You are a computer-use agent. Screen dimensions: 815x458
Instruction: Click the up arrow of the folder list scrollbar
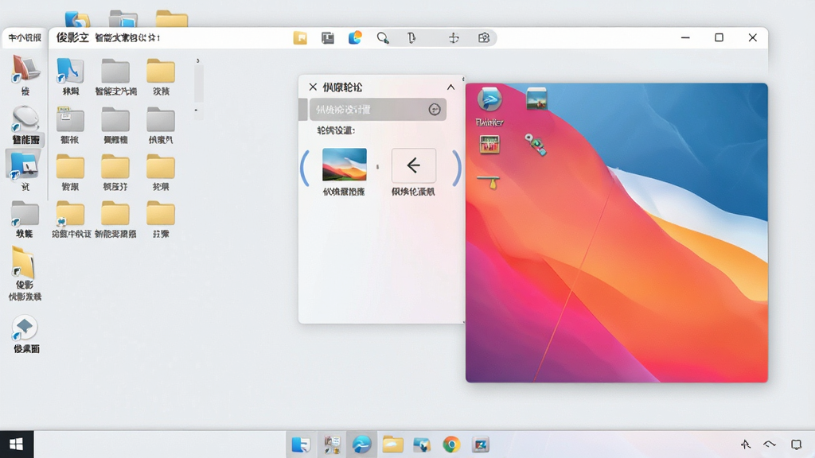click(x=197, y=60)
